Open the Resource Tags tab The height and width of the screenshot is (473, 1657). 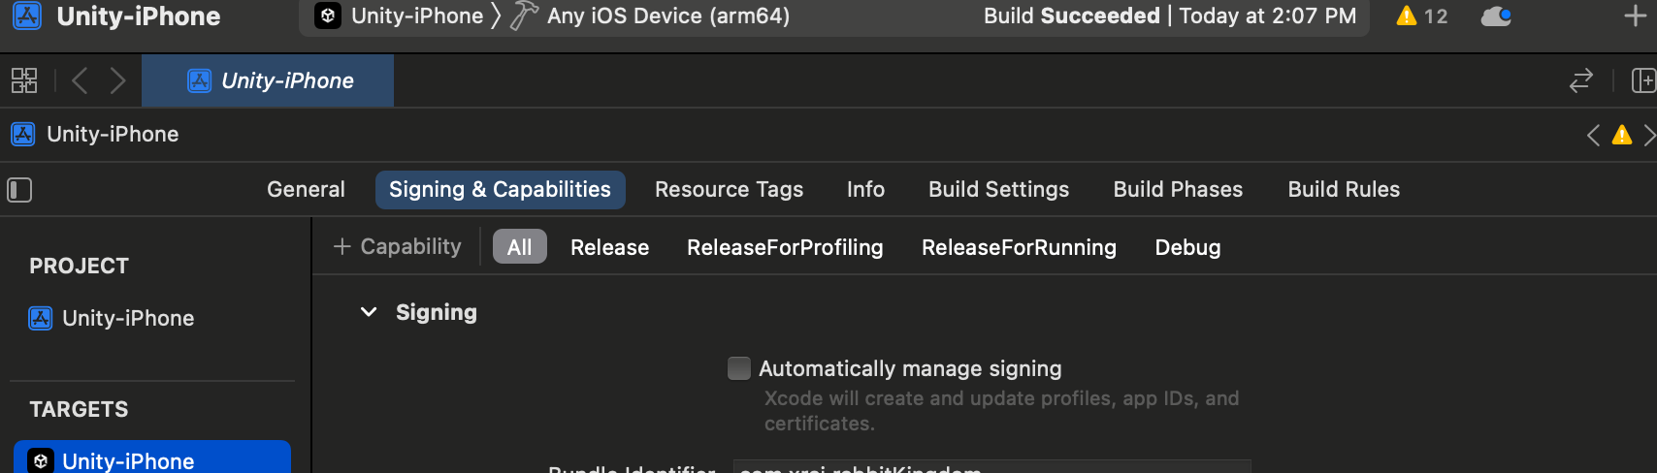[729, 189]
